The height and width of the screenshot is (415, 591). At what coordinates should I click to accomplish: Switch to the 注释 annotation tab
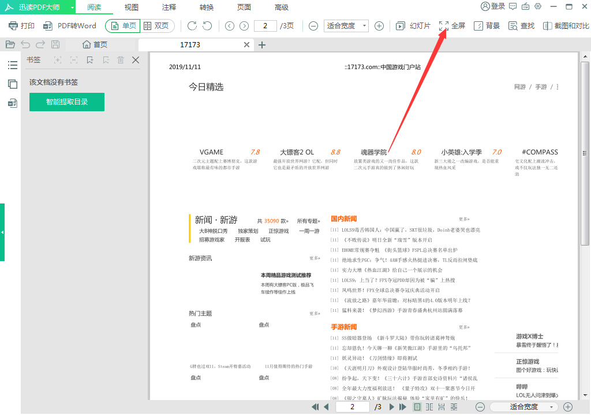click(x=168, y=7)
